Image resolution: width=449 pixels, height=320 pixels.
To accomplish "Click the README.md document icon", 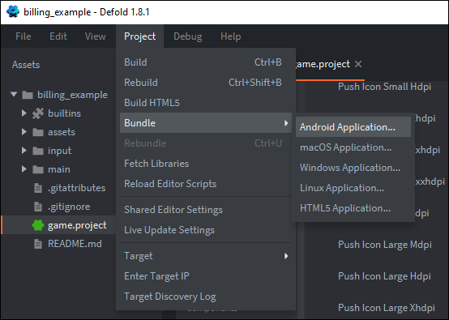I will [38, 244].
